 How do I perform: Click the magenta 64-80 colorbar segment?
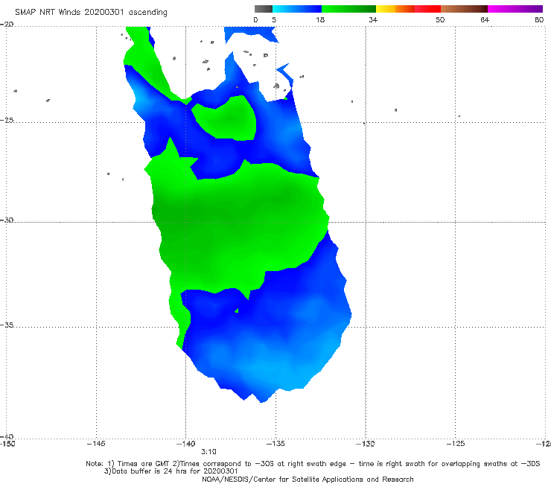coord(515,9)
